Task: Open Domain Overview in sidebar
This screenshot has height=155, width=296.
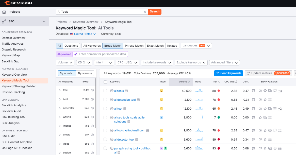Action: click(x=14, y=38)
